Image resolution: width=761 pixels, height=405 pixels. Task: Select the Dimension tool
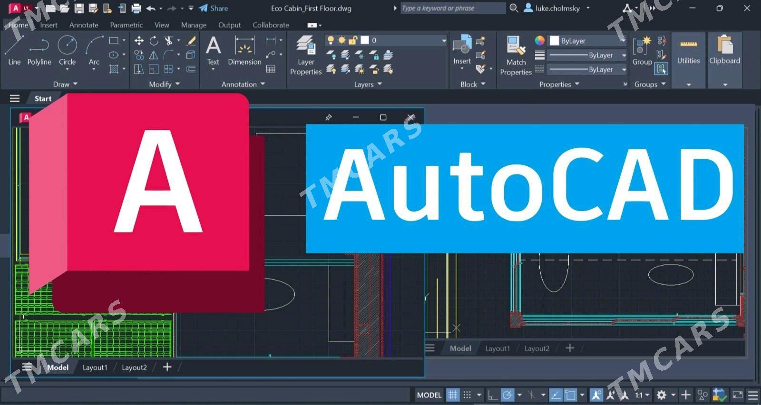tap(244, 50)
